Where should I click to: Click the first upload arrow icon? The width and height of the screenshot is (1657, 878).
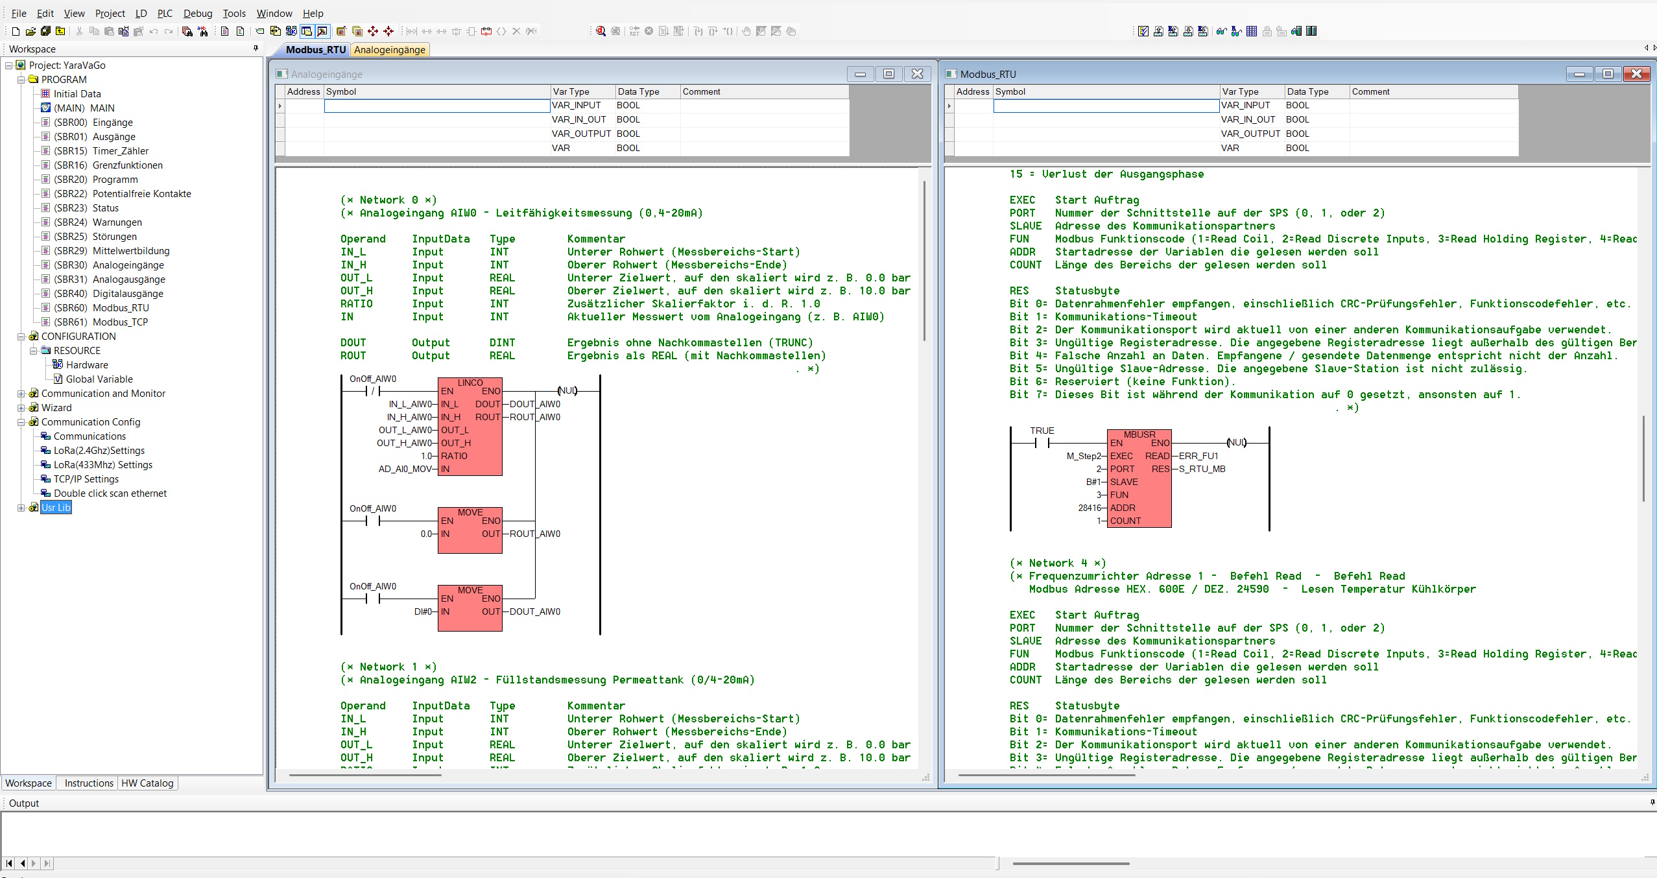coord(1158,31)
